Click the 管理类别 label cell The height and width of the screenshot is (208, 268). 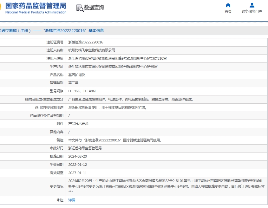pos(56,83)
